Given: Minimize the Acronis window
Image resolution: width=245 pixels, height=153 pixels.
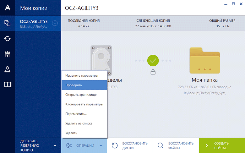Looking at the screenshot, I should tap(226, 4).
